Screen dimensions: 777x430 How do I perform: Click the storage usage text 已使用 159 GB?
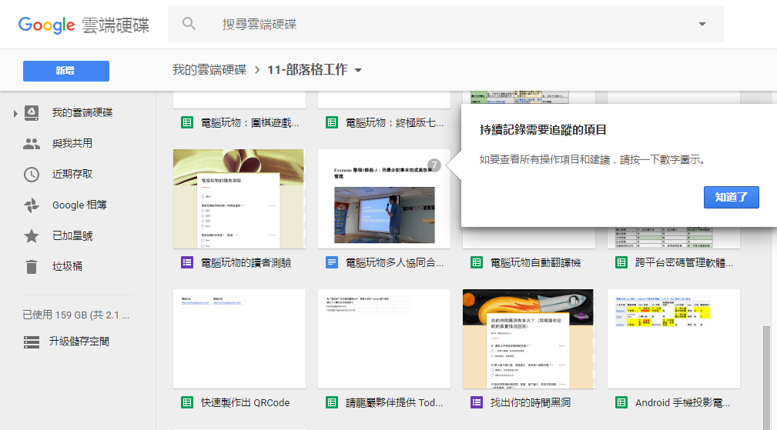(75, 315)
